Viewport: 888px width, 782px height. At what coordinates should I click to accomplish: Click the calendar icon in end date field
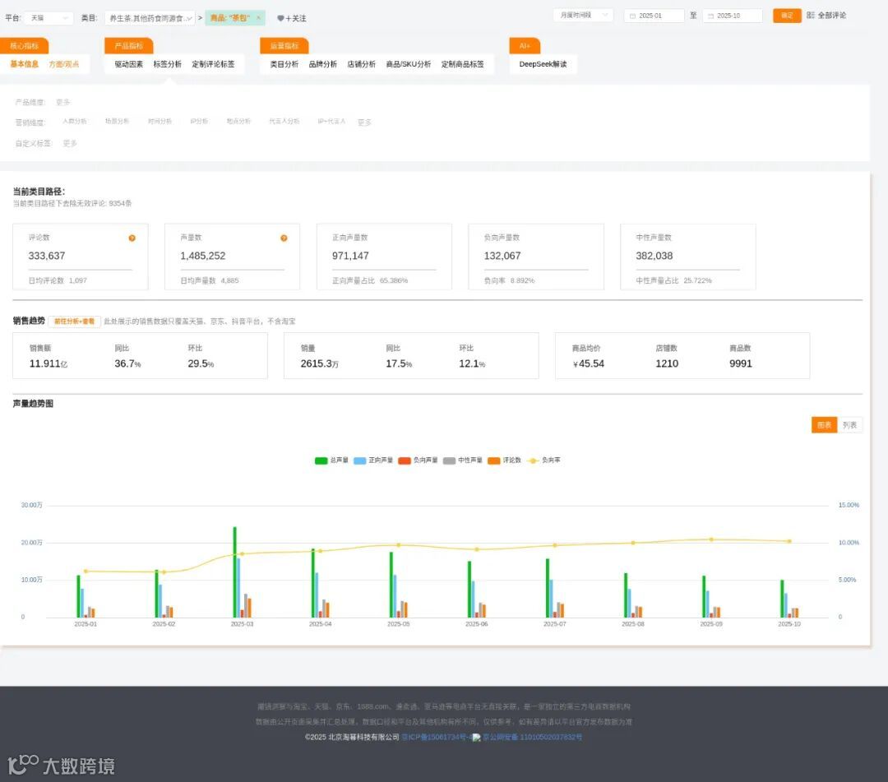click(710, 16)
